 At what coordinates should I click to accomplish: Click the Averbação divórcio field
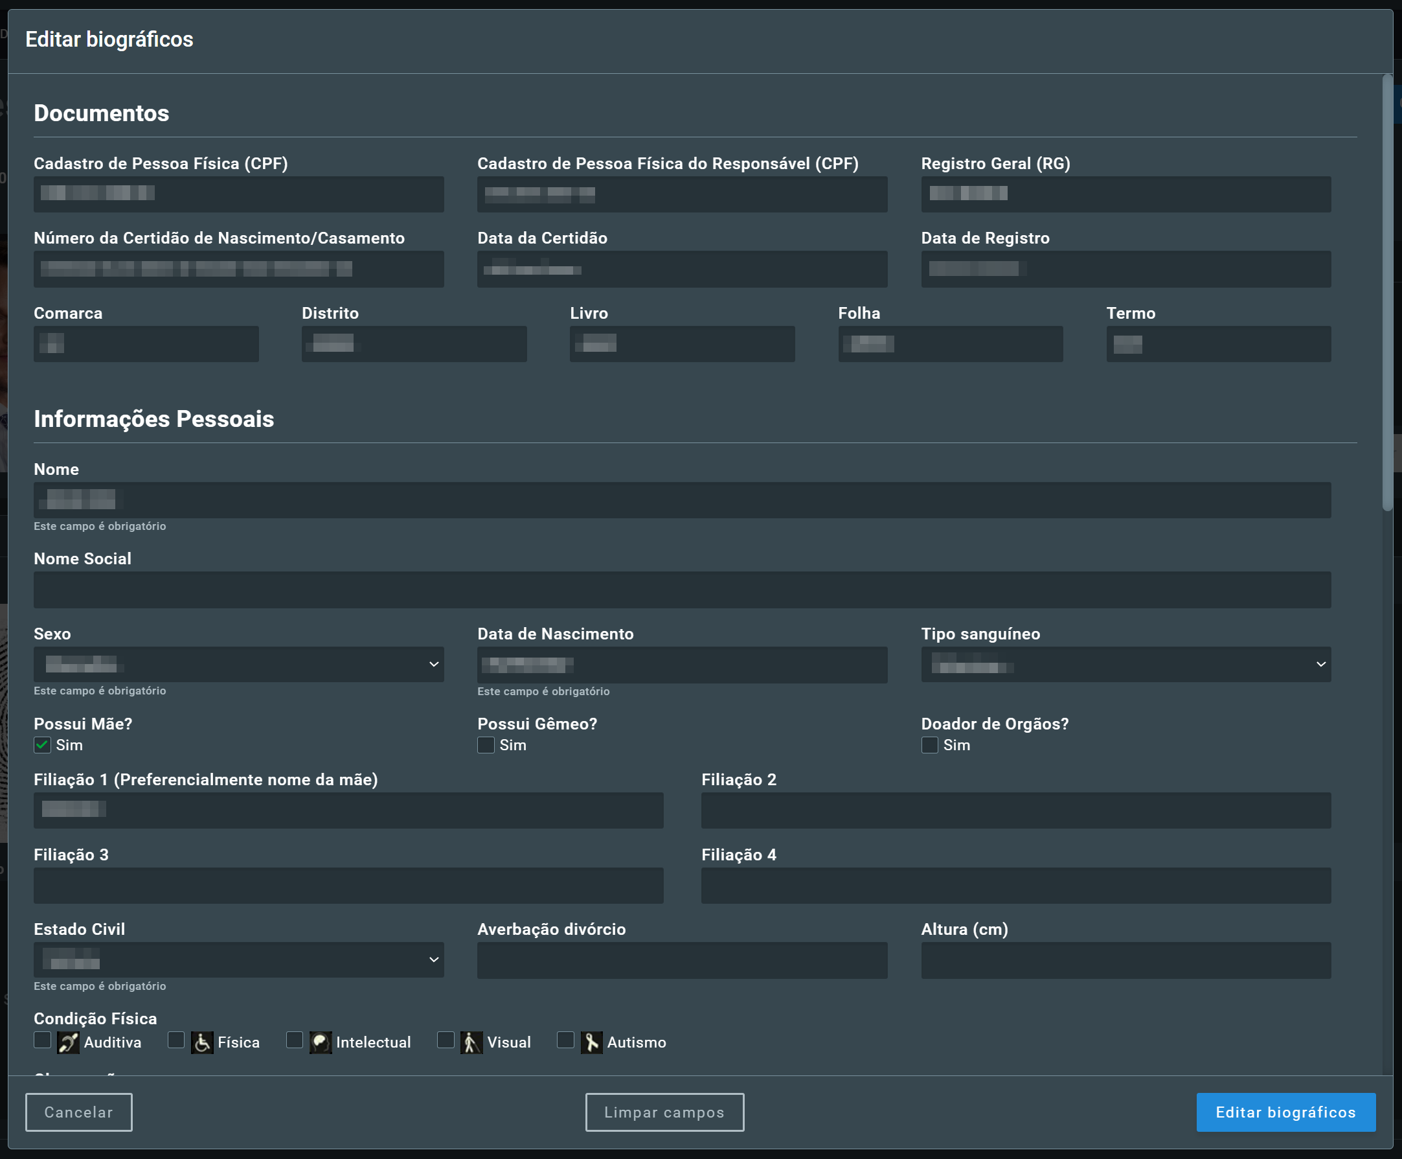pos(683,961)
